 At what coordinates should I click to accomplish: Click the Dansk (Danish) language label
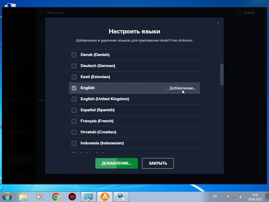point(95,55)
